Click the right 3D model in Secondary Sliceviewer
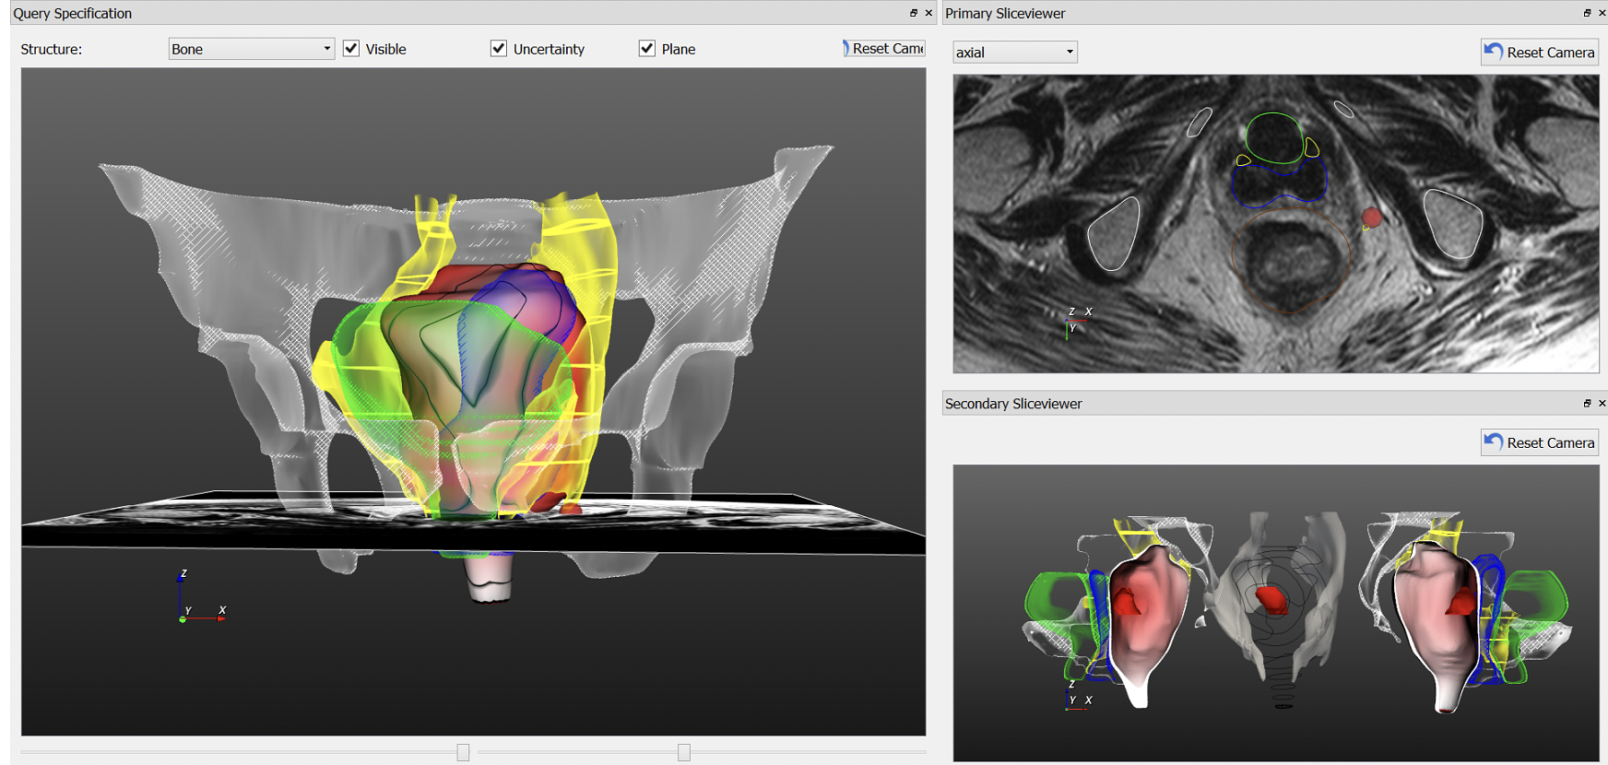1608x765 pixels. 1466,613
